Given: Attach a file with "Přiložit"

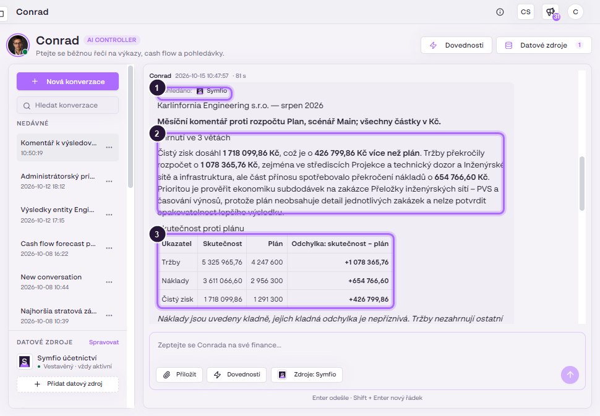Looking at the screenshot, I should 179,375.
